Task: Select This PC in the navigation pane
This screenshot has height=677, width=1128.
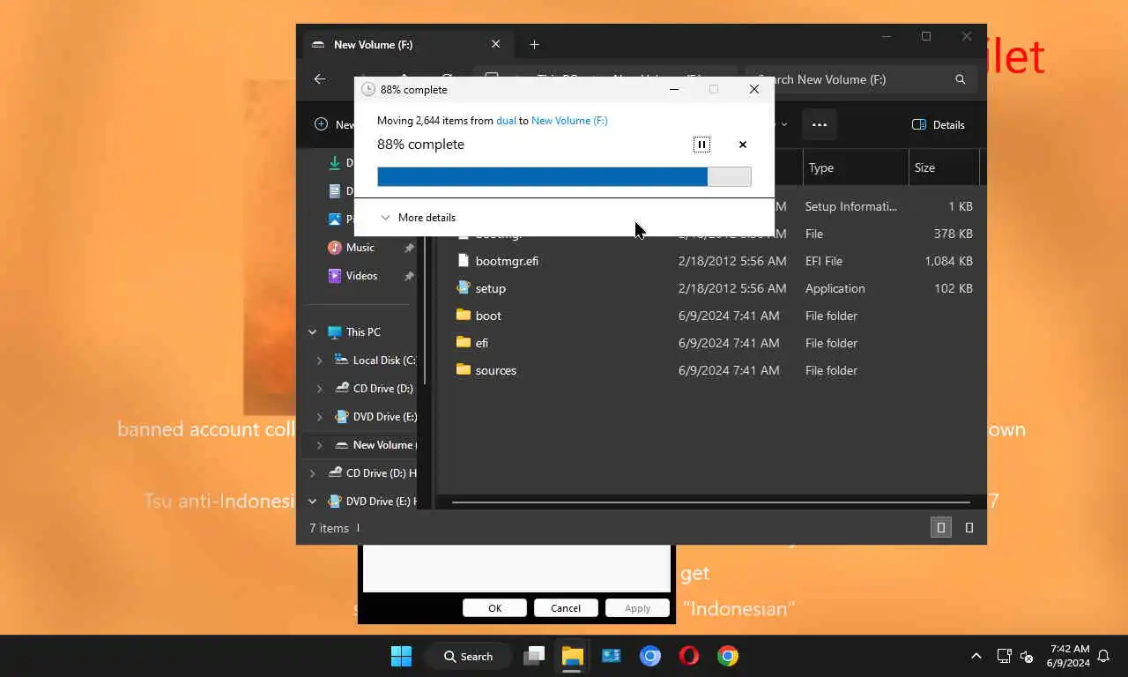Action: click(x=363, y=332)
